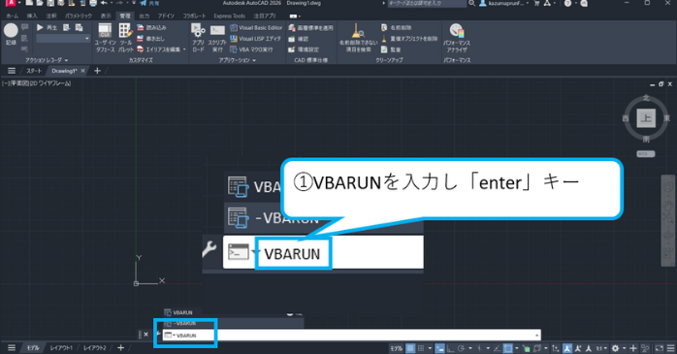Play the recorded action macro

click(x=48, y=27)
